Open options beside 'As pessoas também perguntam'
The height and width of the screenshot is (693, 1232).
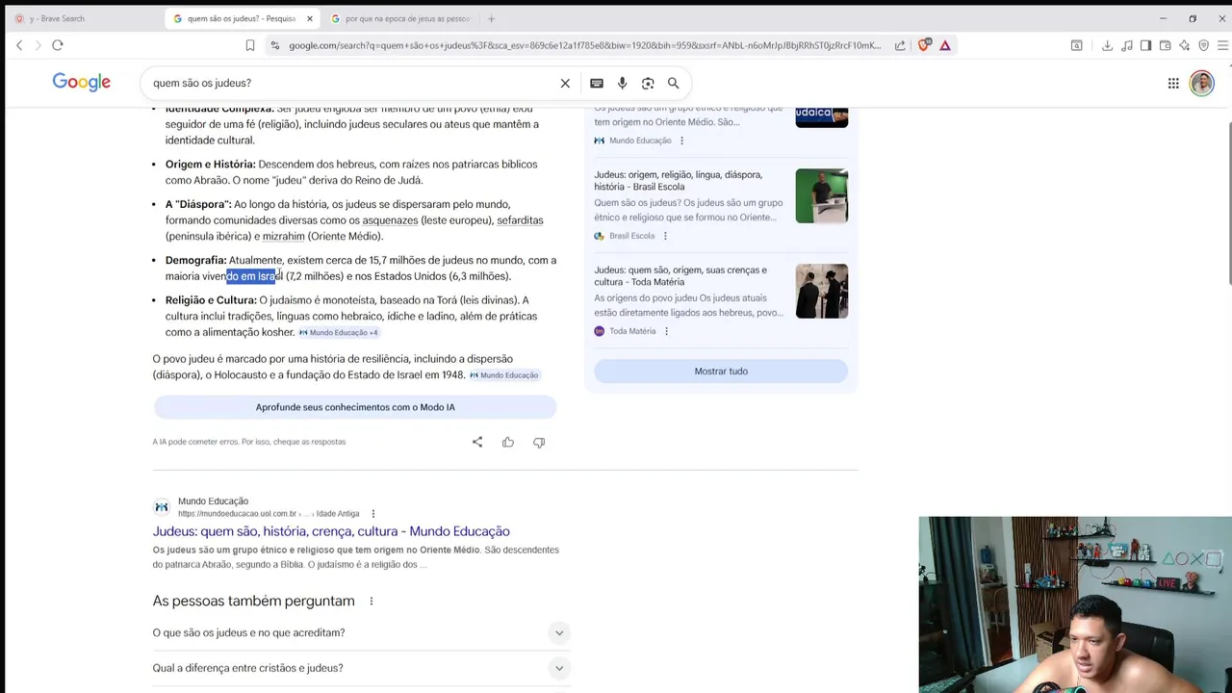click(372, 602)
